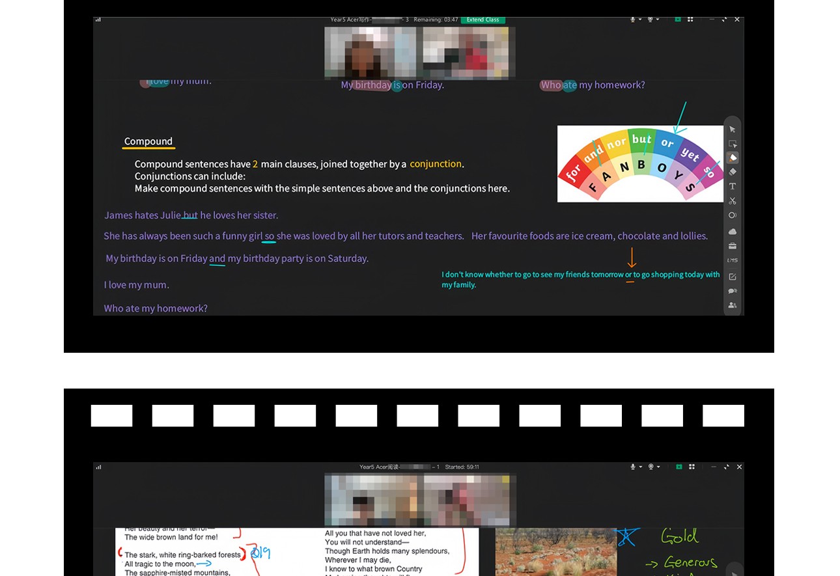Click the underlined Compound heading
The image size is (840, 576).
click(148, 141)
